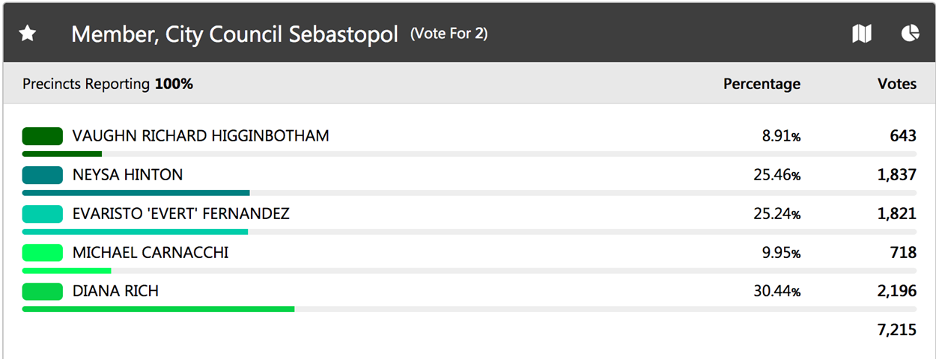Screen dimensions: 936x359
Task: Open the map view icon
Action: click(862, 34)
